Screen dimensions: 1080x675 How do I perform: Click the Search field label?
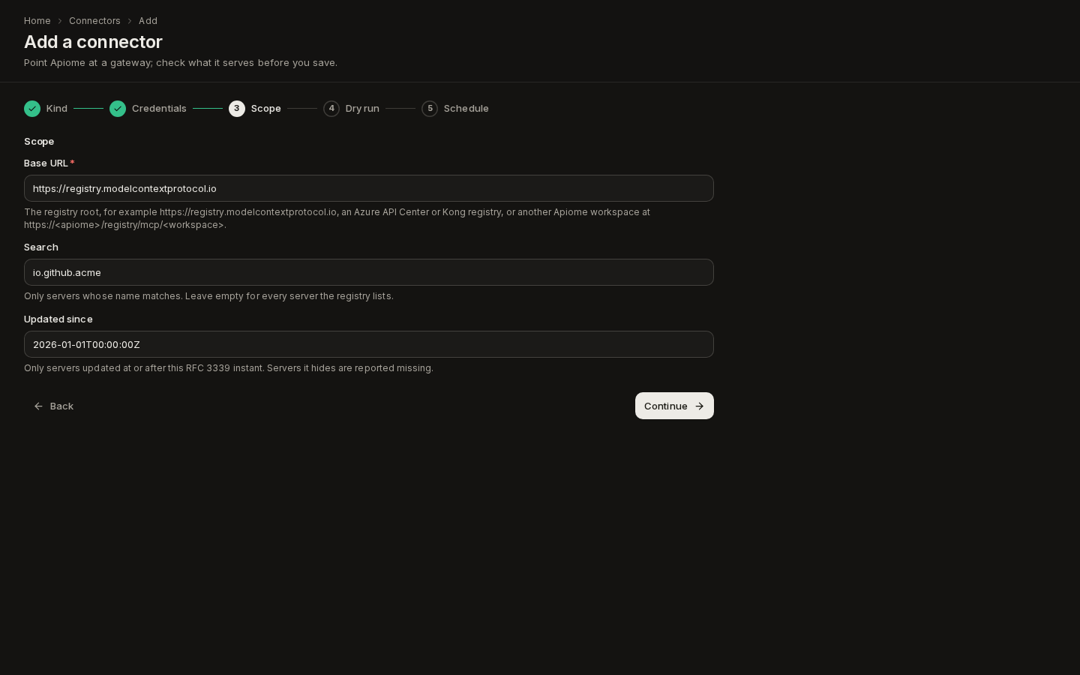(41, 247)
